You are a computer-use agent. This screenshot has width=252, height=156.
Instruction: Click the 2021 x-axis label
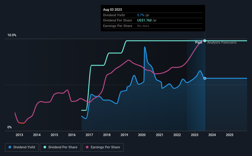(160, 135)
